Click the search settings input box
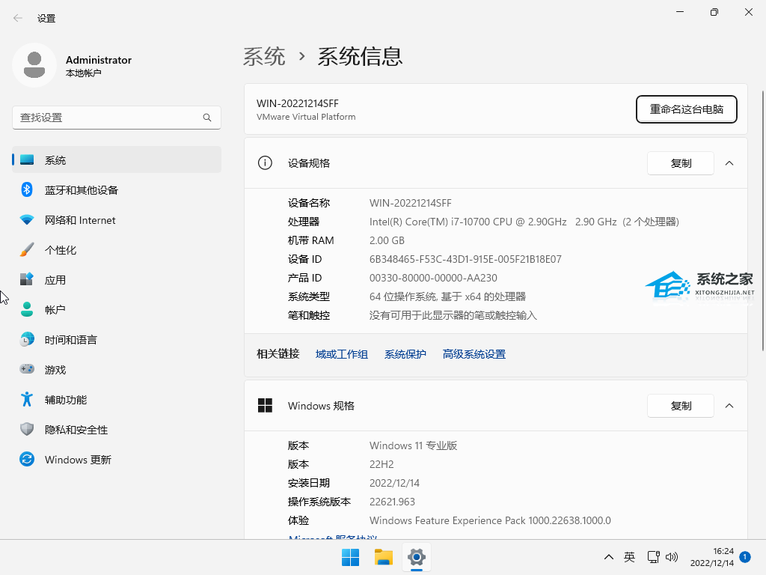Viewport: 766px width, 575px height. tap(108, 118)
